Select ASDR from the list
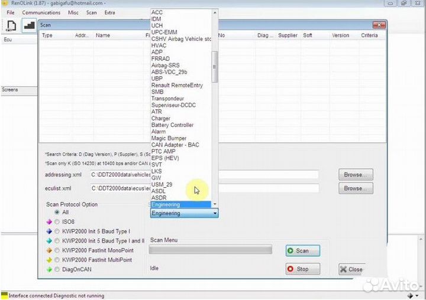The width and height of the screenshot is (426, 300). [x=180, y=198]
